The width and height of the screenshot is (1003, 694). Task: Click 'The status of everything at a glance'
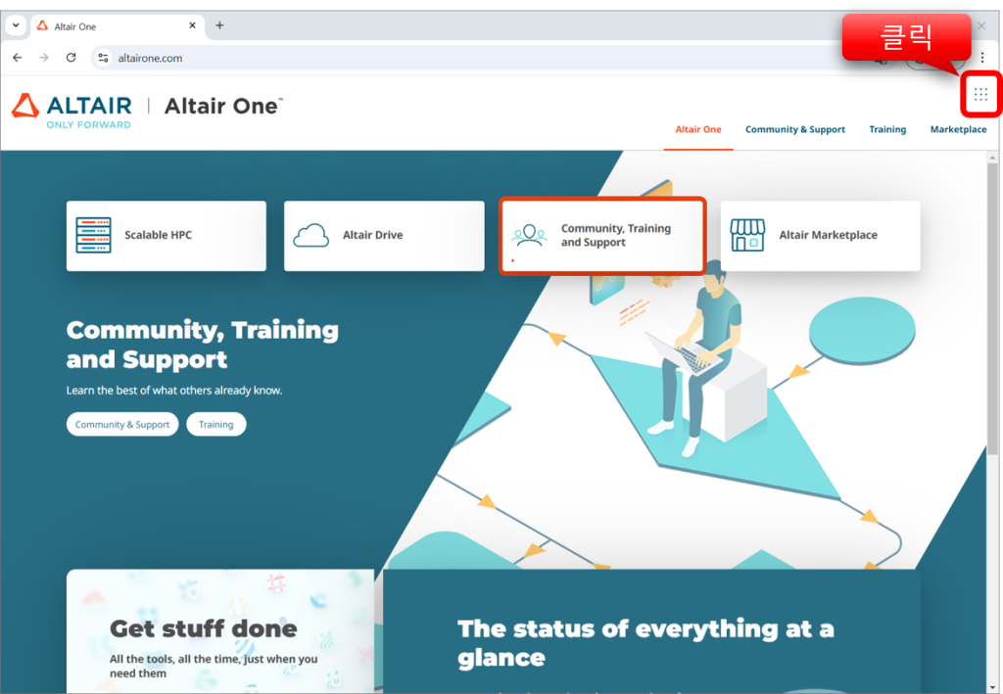pos(646,643)
